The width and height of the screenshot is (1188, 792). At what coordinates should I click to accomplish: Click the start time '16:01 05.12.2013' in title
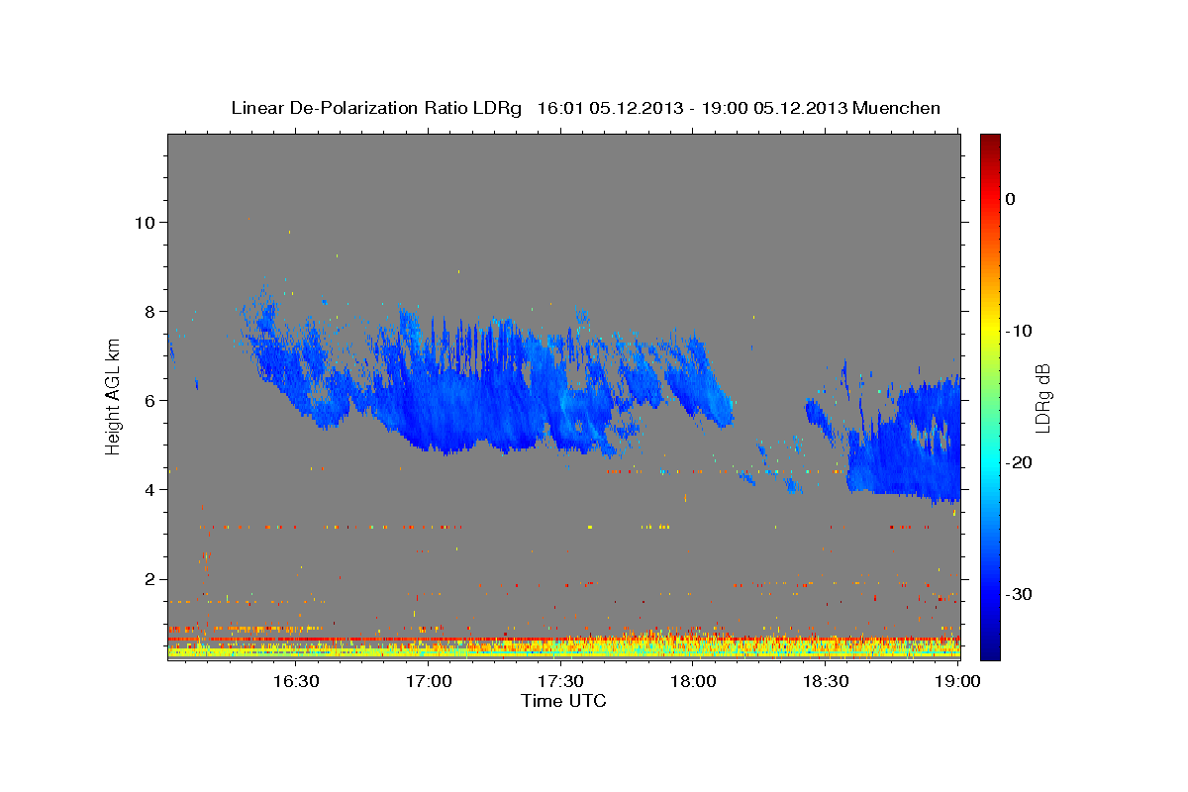pyautogui.click(x=610, y=108)
